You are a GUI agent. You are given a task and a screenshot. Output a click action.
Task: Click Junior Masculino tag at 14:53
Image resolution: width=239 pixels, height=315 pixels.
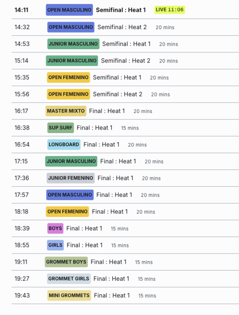point(73,44)
